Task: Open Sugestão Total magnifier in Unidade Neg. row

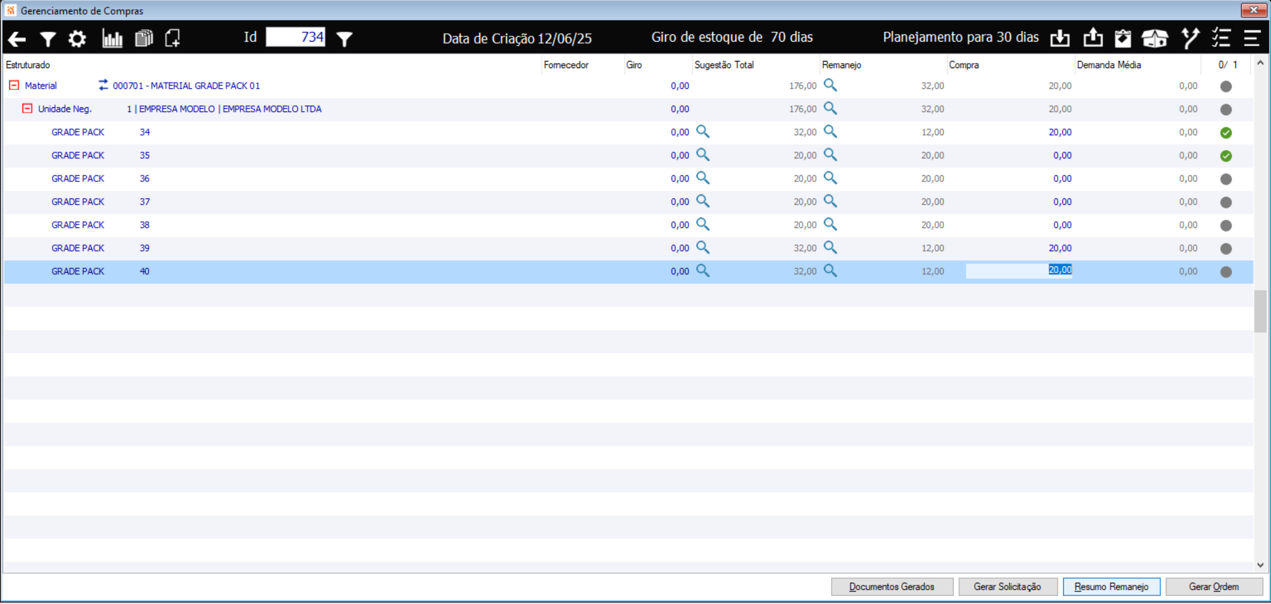Action: [x=830, y=108]
